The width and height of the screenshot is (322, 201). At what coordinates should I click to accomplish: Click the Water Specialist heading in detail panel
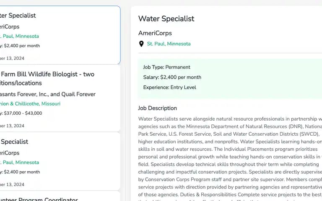pyautogui.click(x=166, y=19)
